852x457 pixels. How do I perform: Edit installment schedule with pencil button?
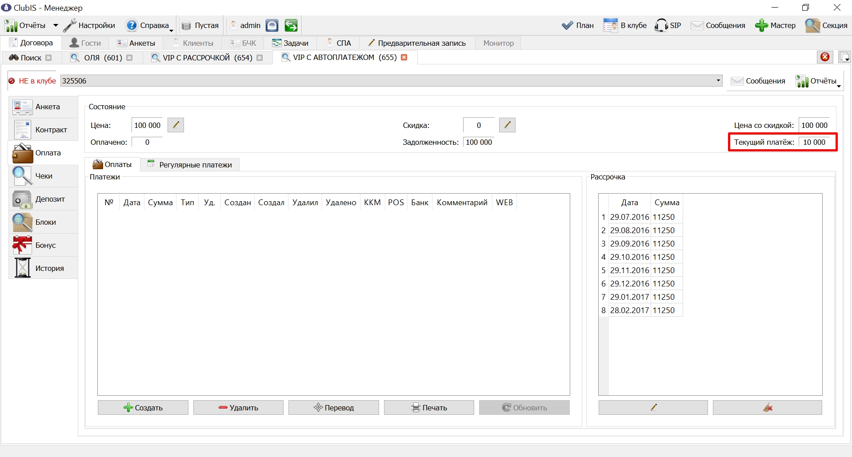click(x=653, y=407)
